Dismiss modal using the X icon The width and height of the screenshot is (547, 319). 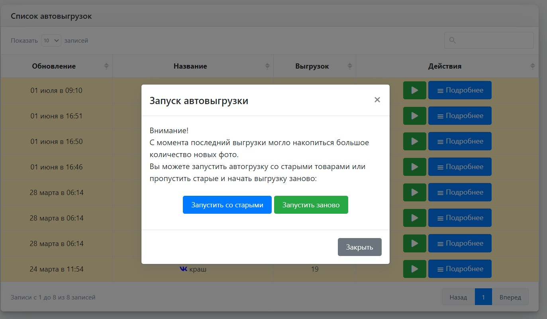coord(377,100)
